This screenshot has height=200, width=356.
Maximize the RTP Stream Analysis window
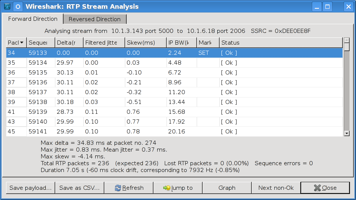point(327,6)
